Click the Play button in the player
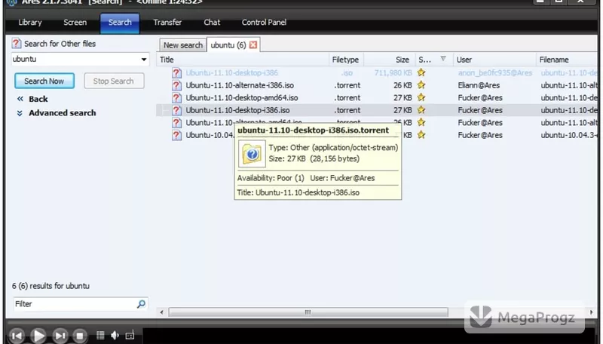The width and height of the screenshot is (603, 344). click(x=38, y=336)
